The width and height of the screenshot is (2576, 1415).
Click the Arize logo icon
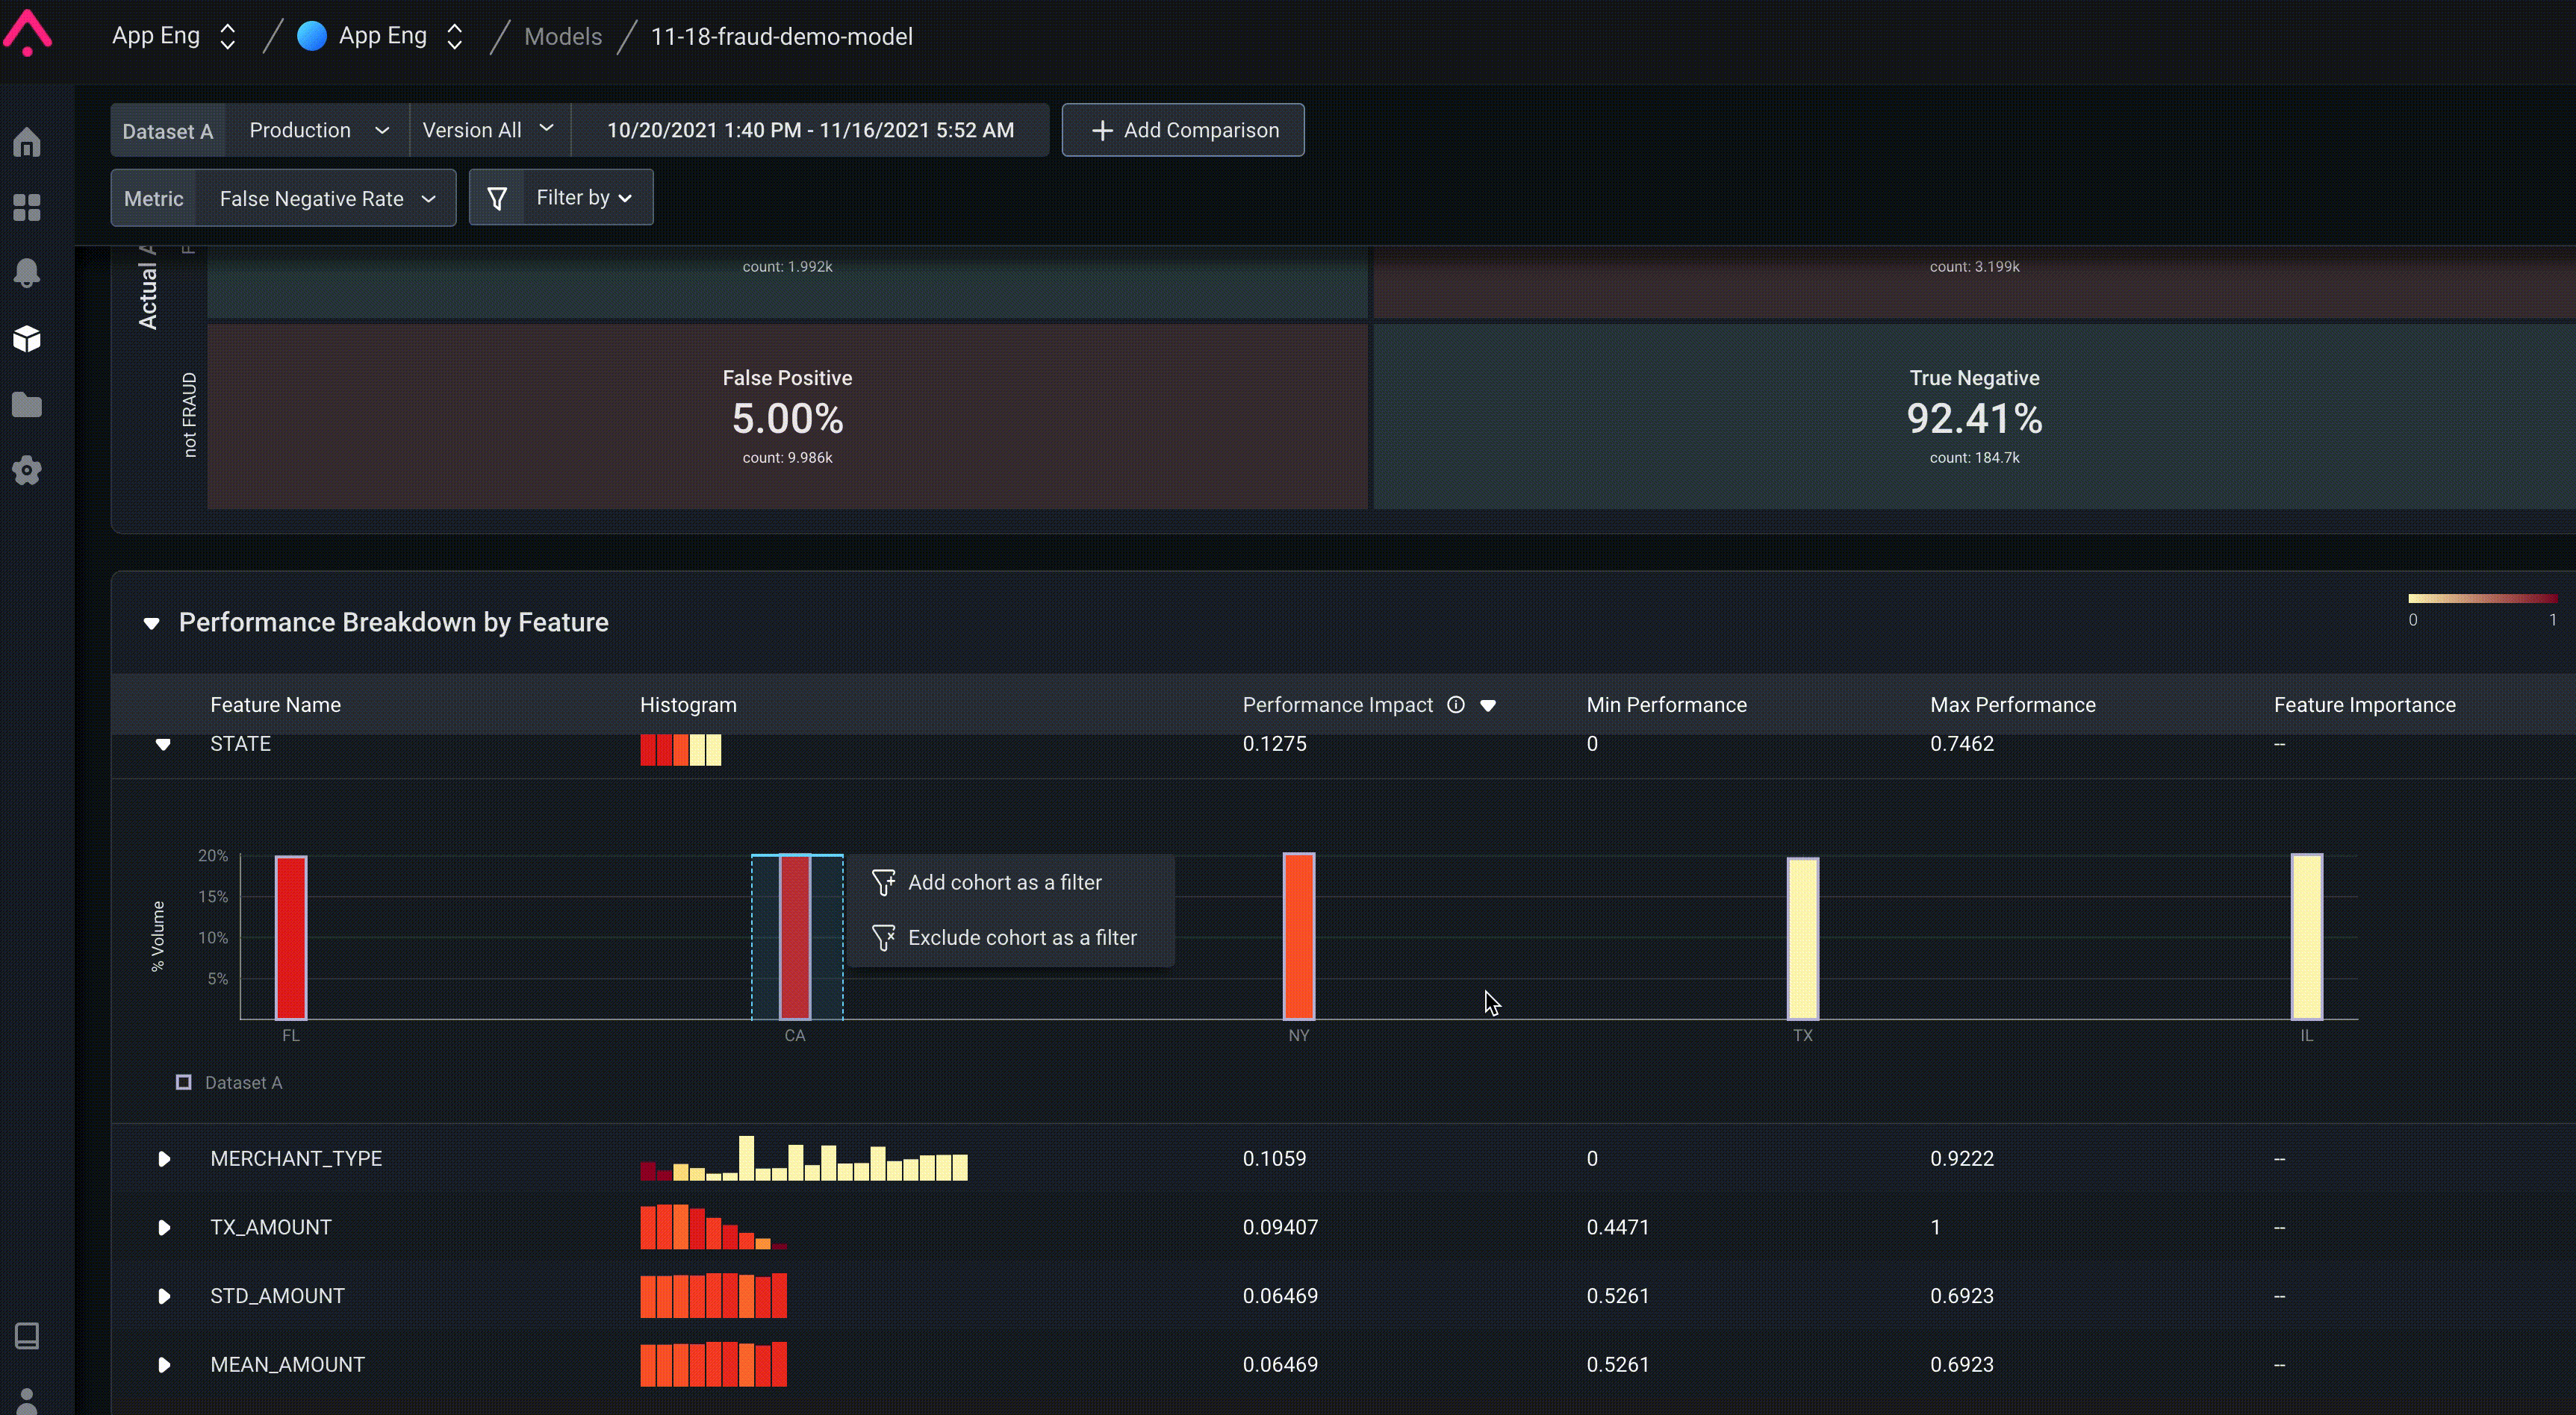pos(27,33)
